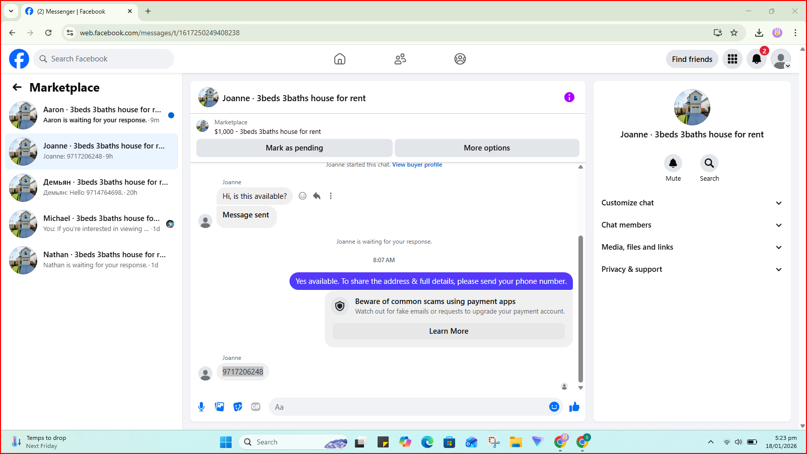
Task: Search in conversation magnifier icon
Action: 709,163
